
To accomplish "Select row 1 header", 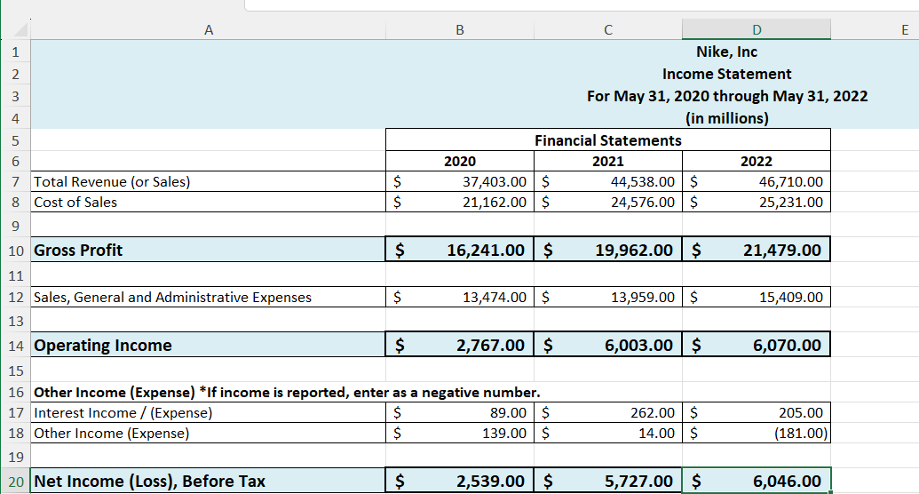I will [x=15, y=52].
